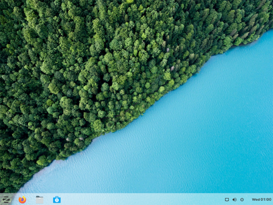Viewport: 273px width, 205px height.
Task: Click the Software store to browse apps
Action: pyautogui.click(x=56, y=199)
